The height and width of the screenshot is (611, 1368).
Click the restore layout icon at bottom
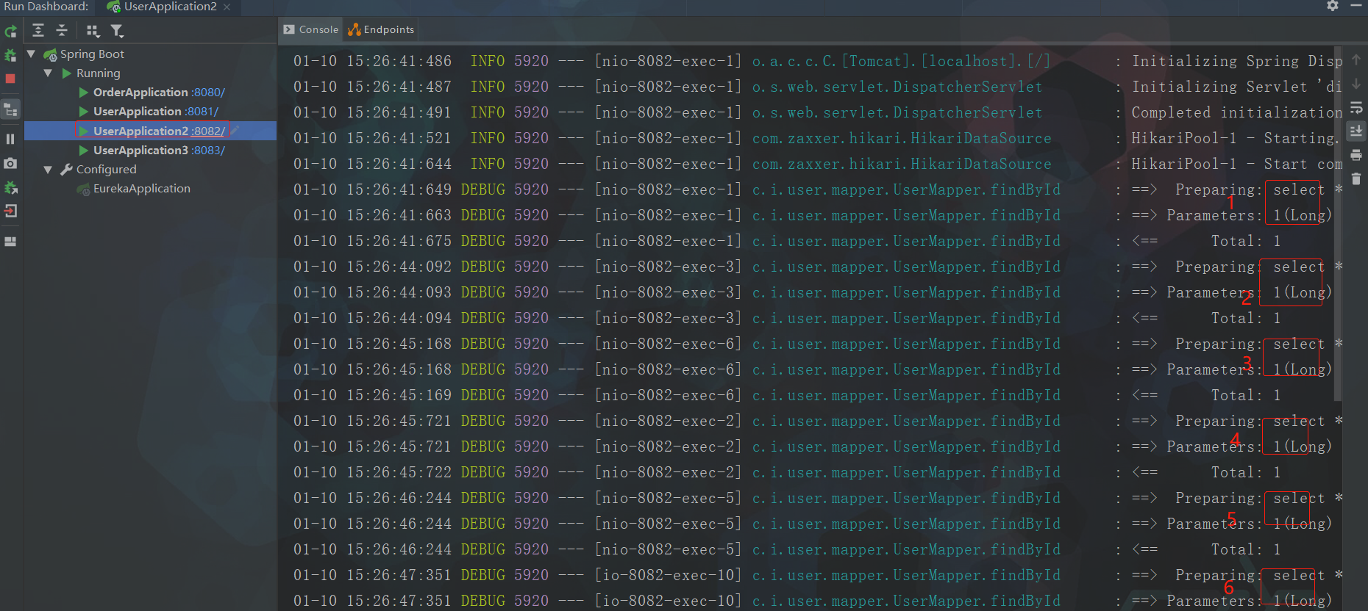[10, 241]
